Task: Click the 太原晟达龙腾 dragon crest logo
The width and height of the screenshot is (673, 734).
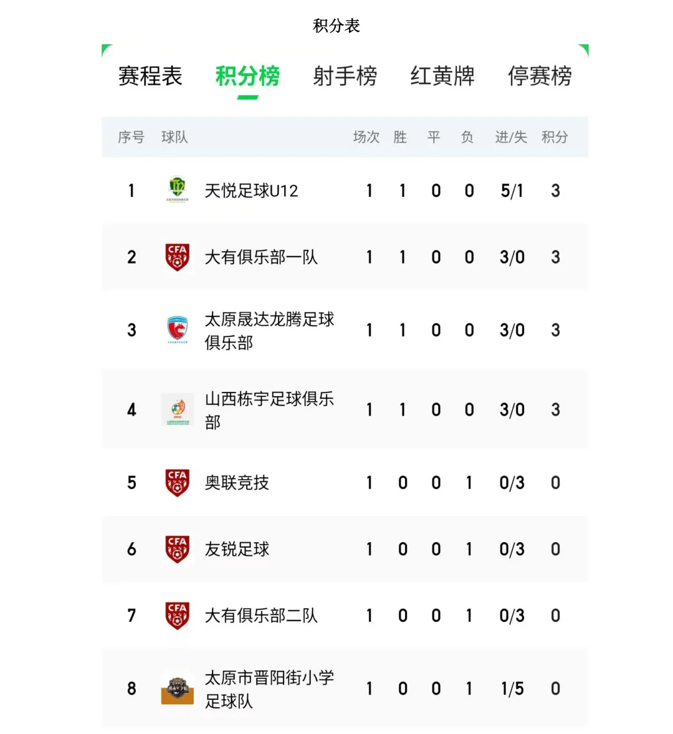Action: coord(178,330)
